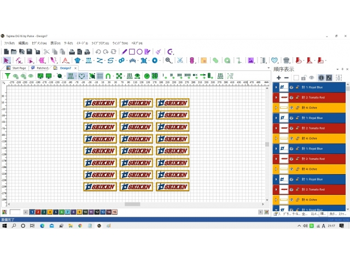Image resolution: width=350 pixels, height=262 pixels.
Task: Open Microsoft Edge from the taskbar
Action: [x=42, y=225]
